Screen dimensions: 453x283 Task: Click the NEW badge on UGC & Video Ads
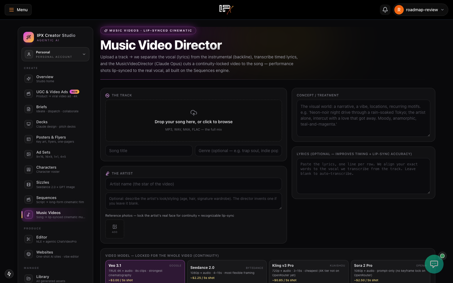coord(75,92)
